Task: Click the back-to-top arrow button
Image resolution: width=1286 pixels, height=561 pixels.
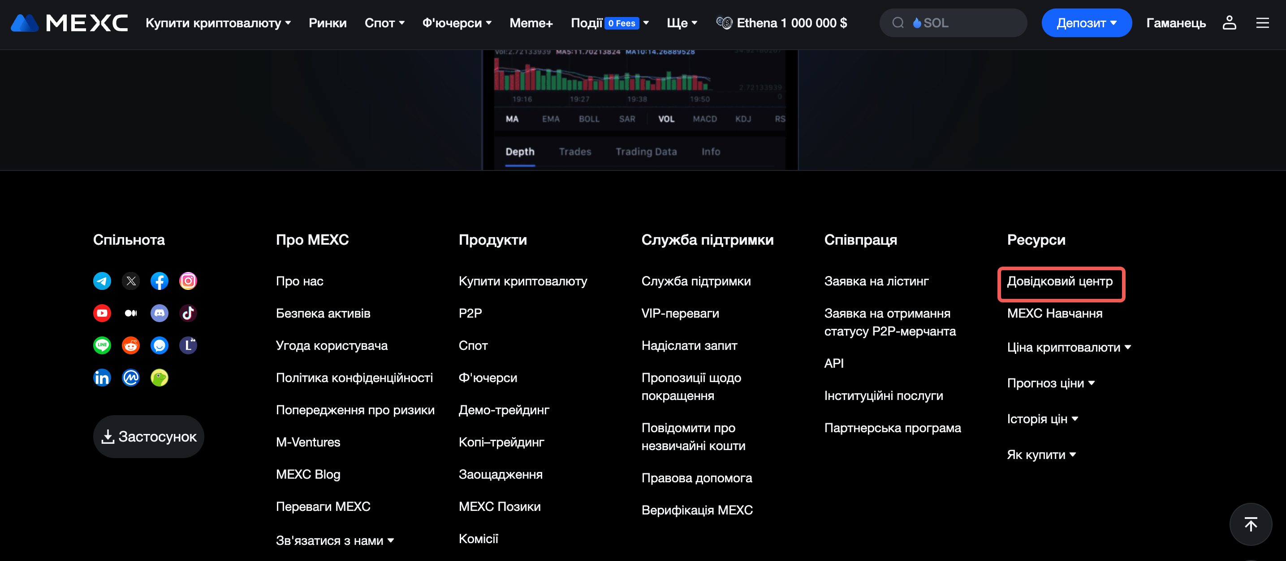Action: click(1251, 524)
